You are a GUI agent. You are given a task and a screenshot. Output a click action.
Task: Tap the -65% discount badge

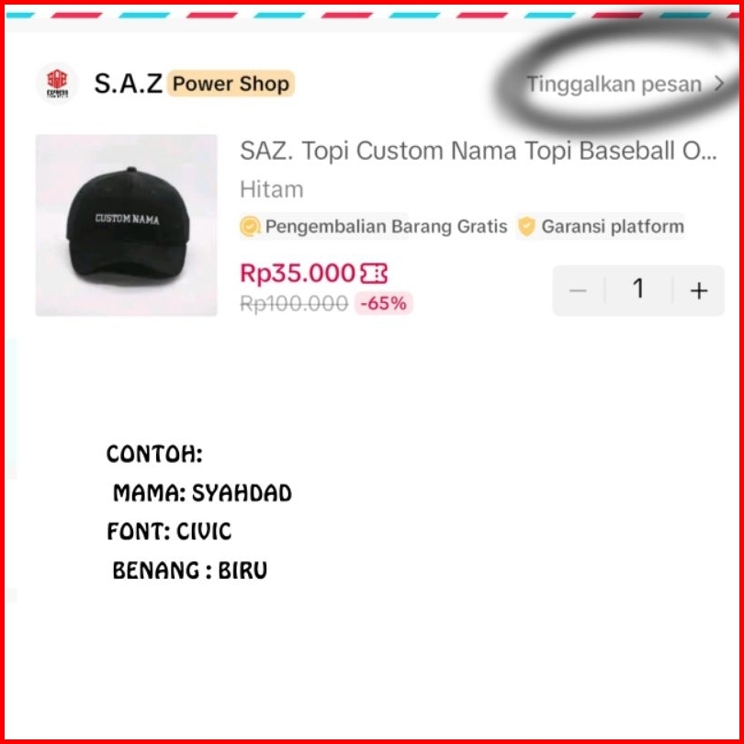(x=383, y=303)
